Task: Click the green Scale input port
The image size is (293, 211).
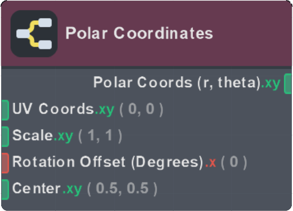Action: pyautogui.click(x=5, y=136)
